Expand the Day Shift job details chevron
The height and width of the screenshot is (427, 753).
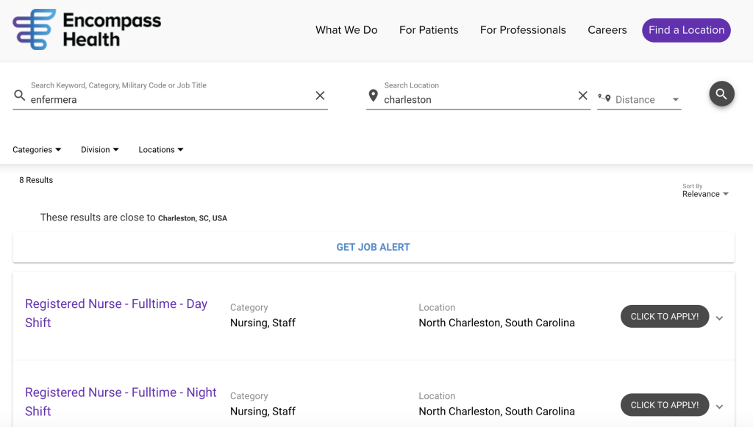point(719,318)
